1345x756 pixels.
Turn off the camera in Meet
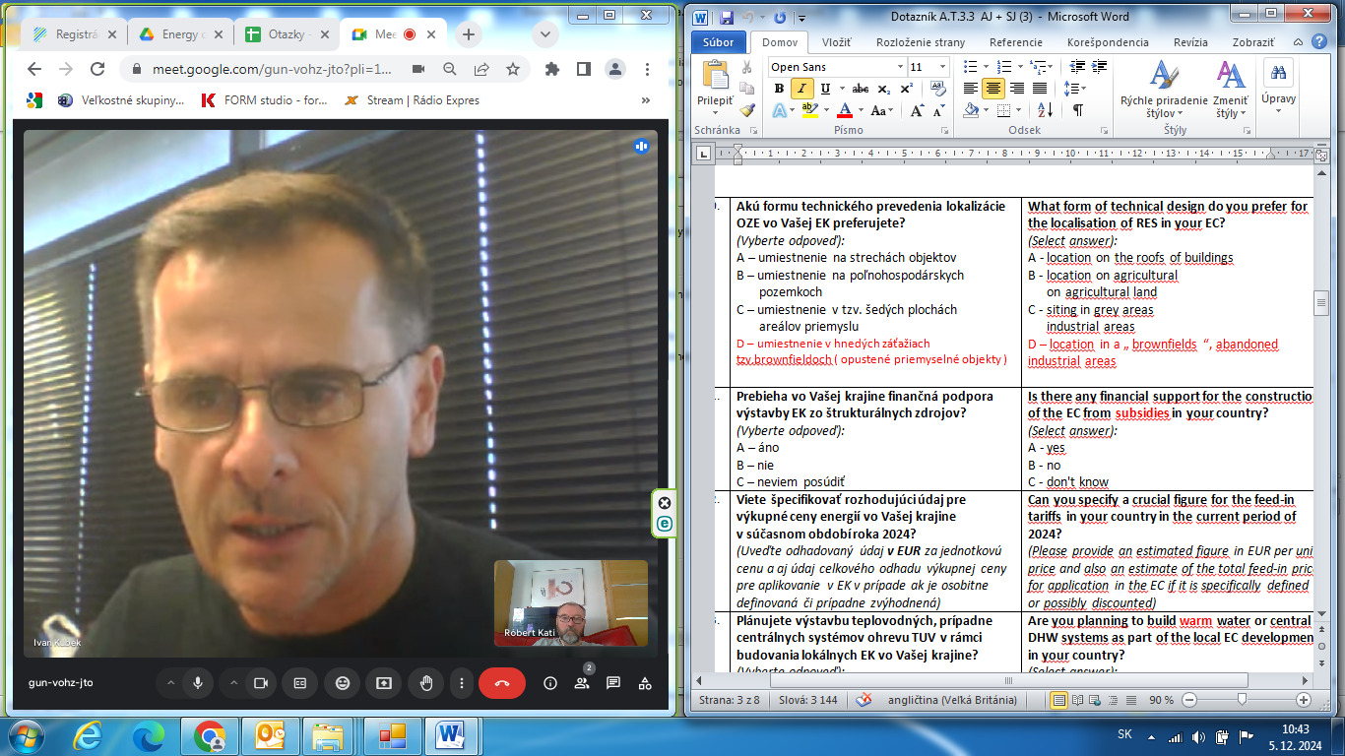261,683
